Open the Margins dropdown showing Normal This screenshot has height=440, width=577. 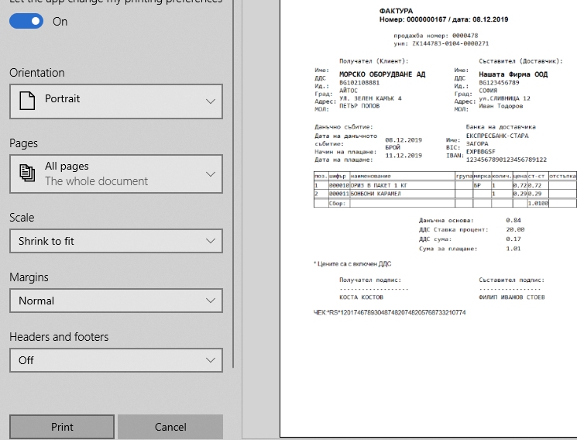116,301
